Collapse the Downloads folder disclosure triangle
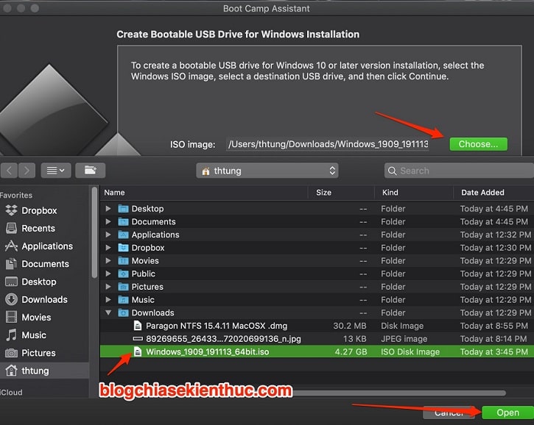The image size is (534, 425). 108,312
